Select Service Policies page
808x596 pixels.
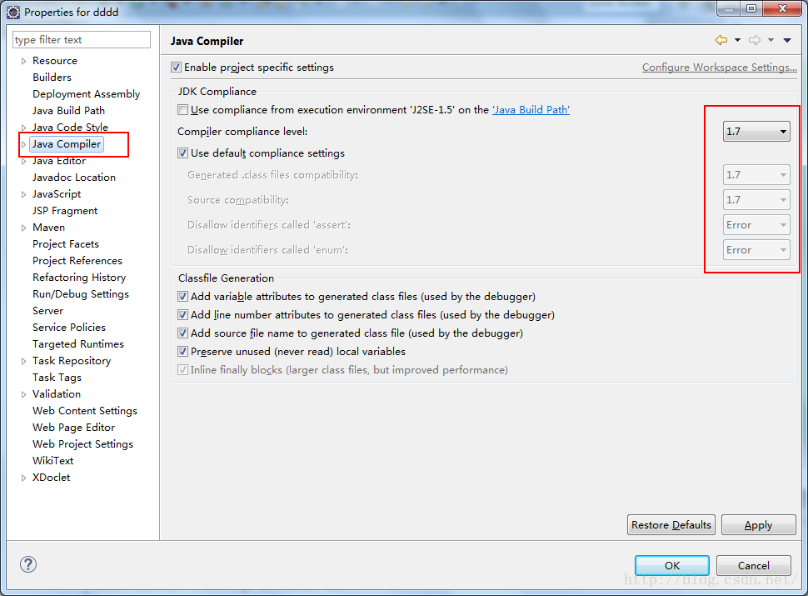click(69, 328)
